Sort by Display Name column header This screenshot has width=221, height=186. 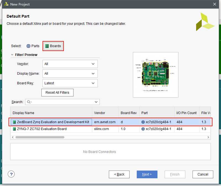pyautogui.click(x=51, y=113)
